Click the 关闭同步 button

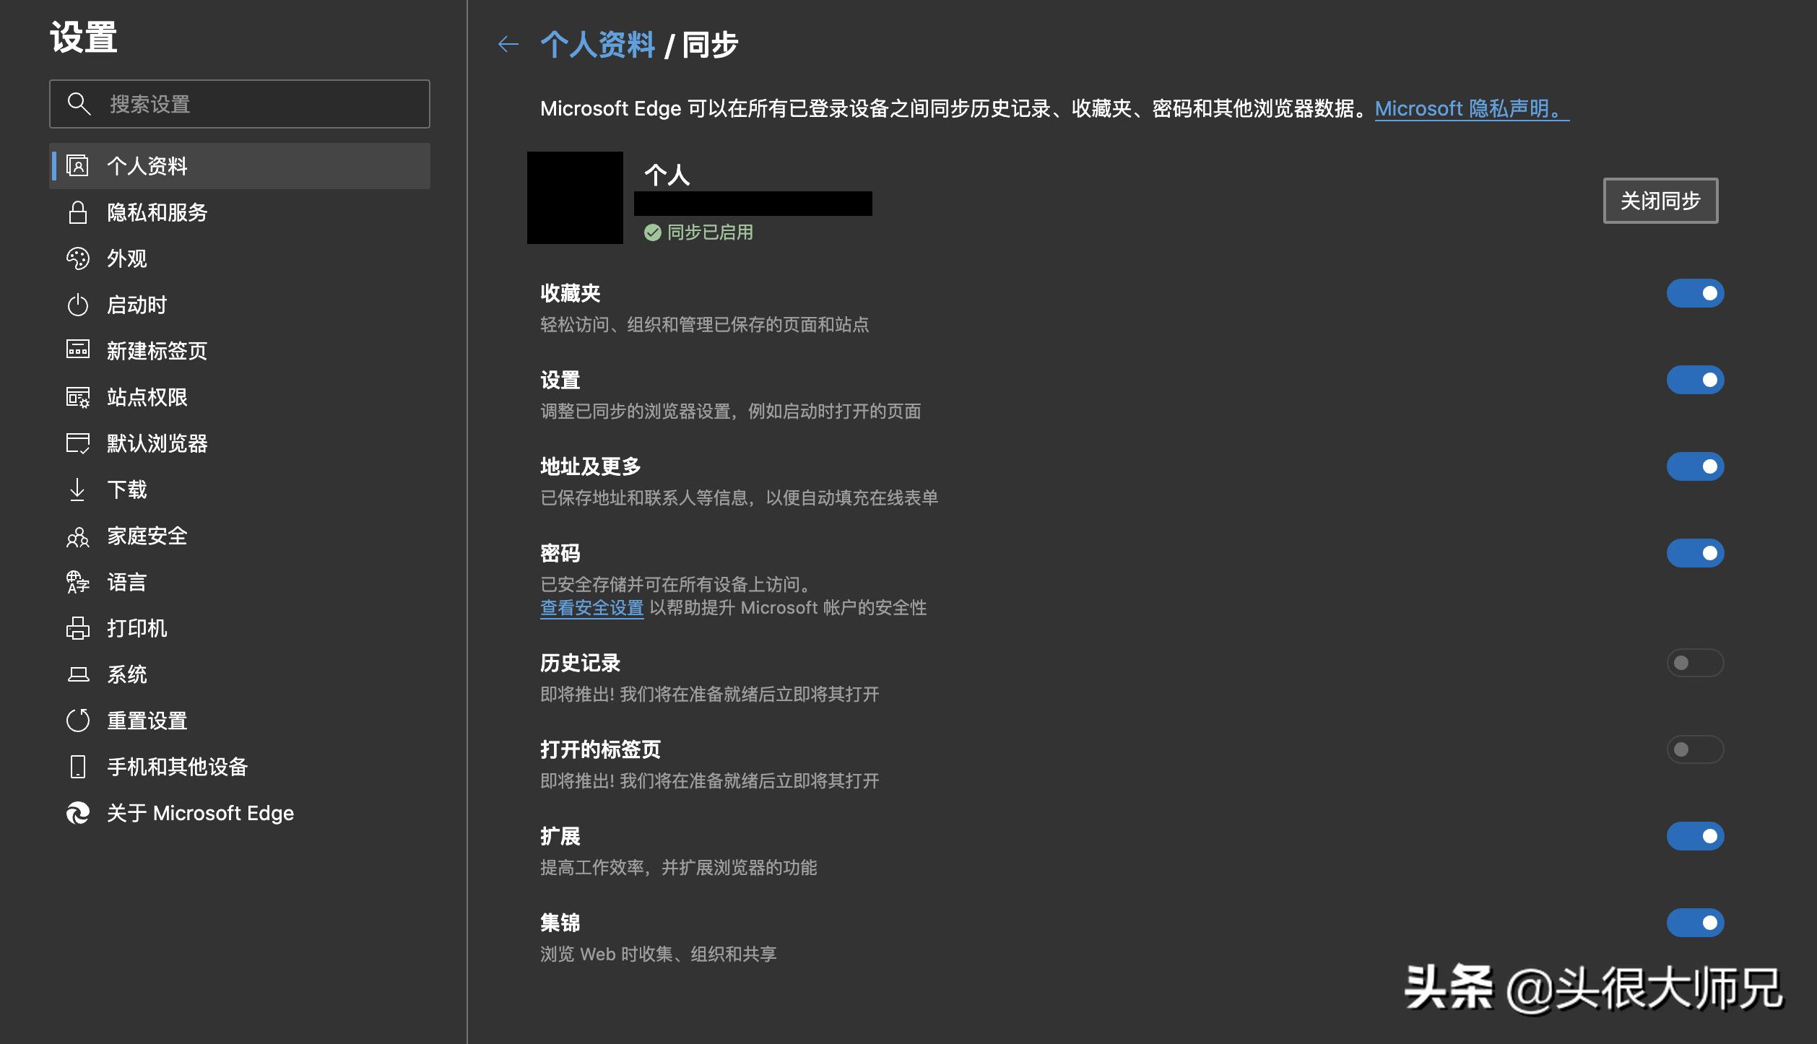pyautogui.click(x=1661, y=201)
